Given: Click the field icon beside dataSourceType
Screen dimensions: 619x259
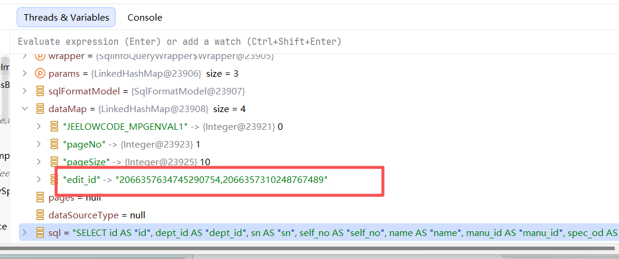Looking at the screenshot, I should 40,215.
